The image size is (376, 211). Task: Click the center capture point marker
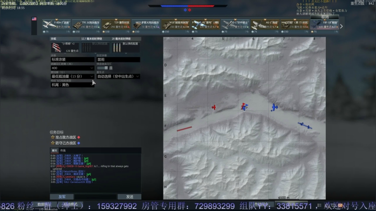244,107
